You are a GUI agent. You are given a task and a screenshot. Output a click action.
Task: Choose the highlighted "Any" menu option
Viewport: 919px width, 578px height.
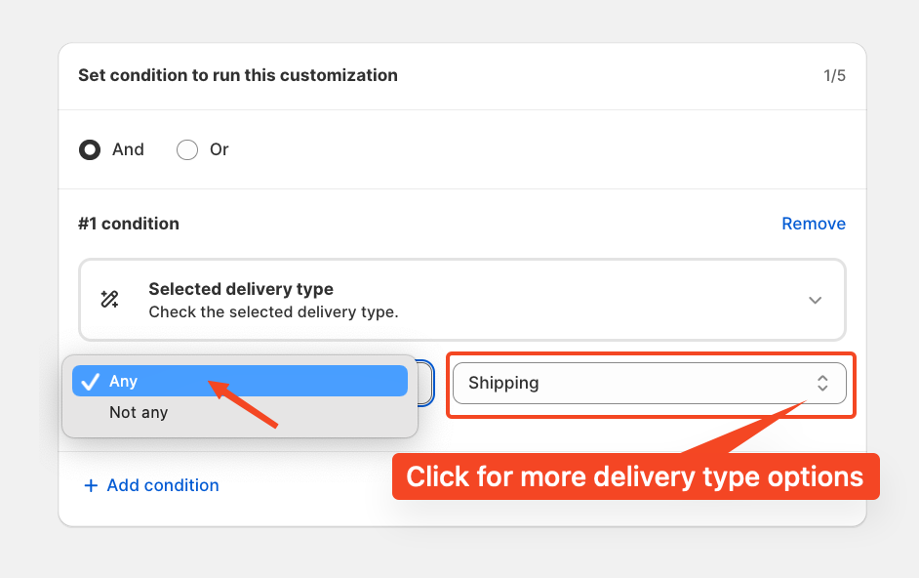tap(240, 381)
